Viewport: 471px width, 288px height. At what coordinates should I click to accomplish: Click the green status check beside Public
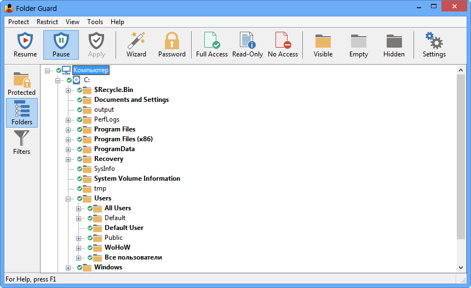[90, 238]
